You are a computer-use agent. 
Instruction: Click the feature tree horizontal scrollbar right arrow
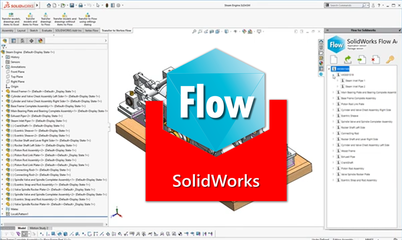[x=107, y=224]
